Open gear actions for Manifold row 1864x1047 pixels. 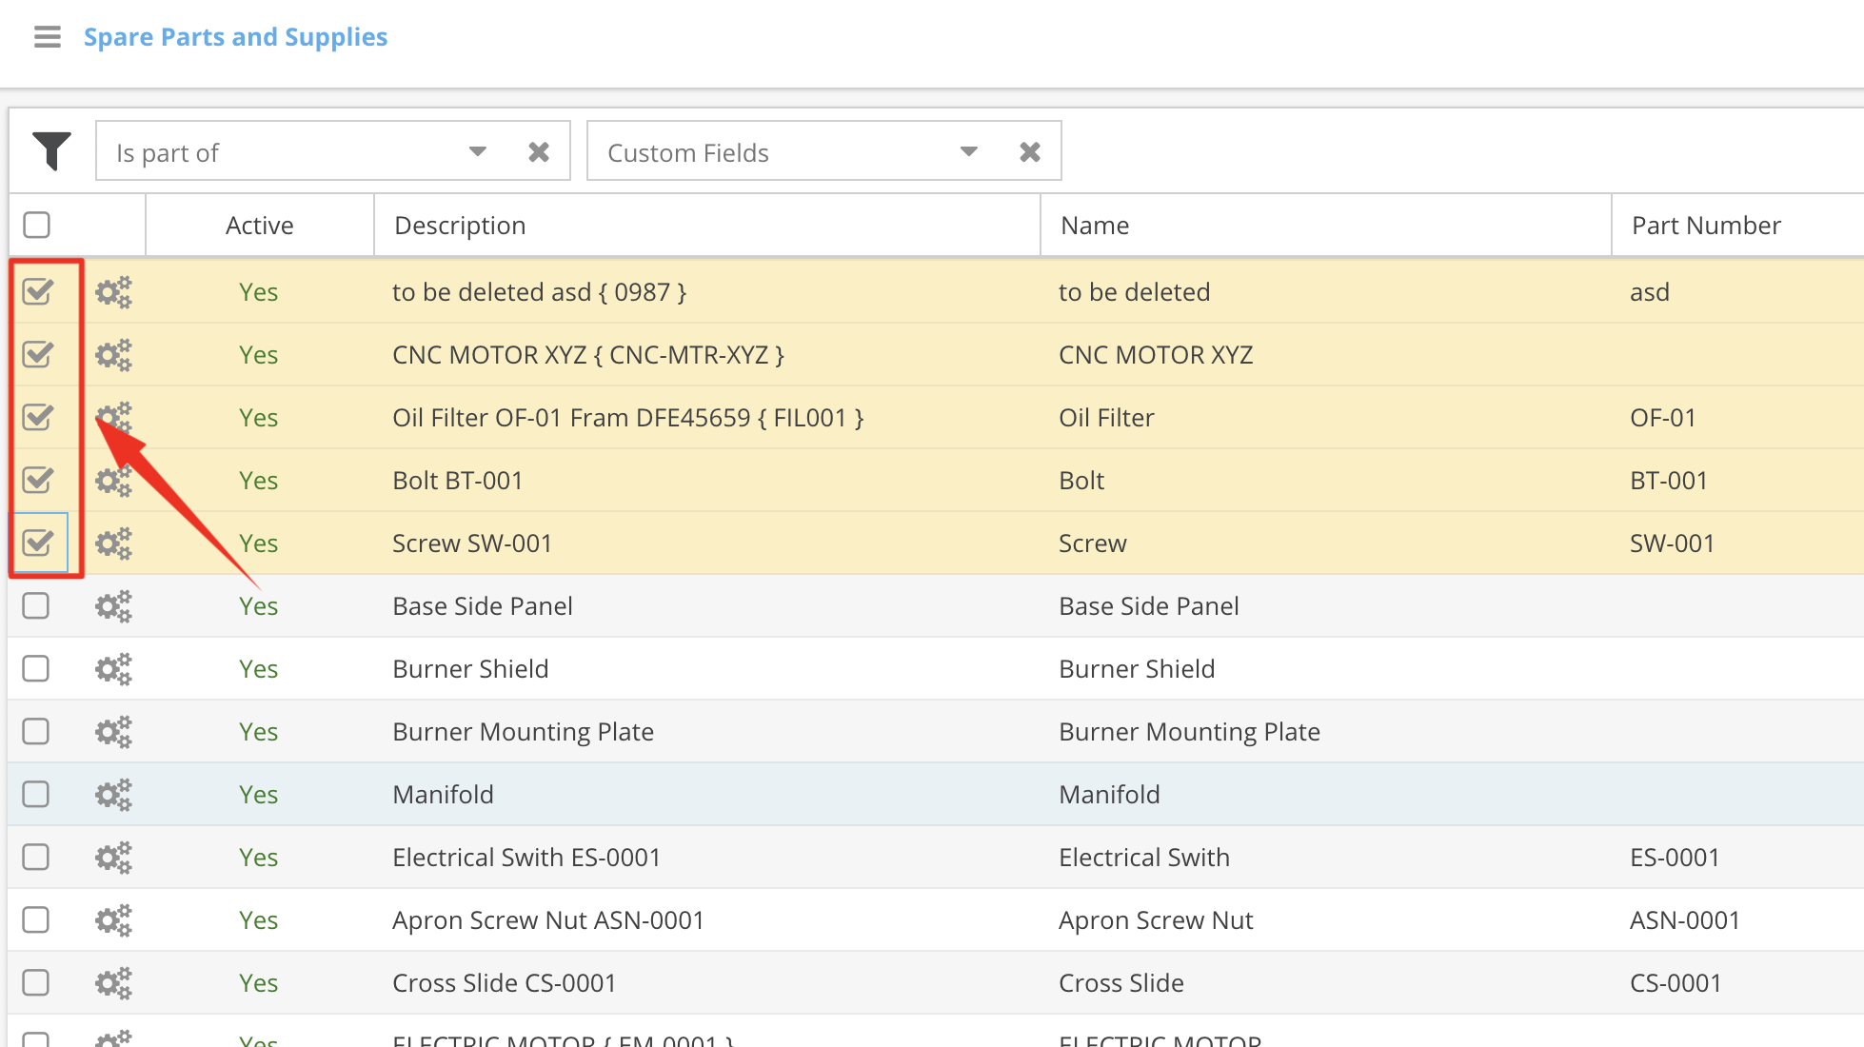click(x=113, y=795)
